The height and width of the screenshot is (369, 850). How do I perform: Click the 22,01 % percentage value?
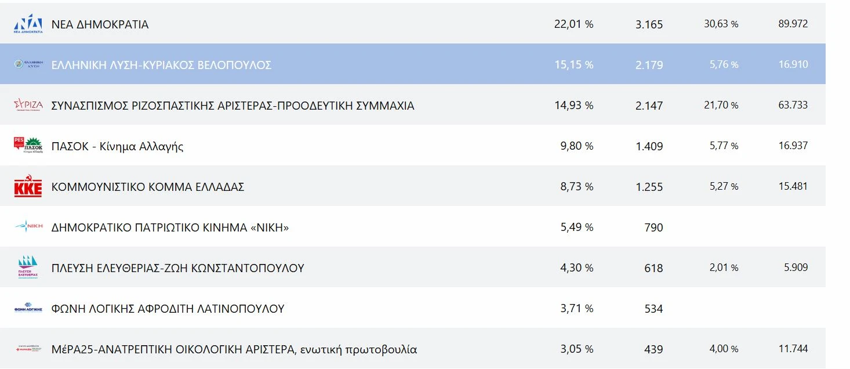[x=573, y=24]
